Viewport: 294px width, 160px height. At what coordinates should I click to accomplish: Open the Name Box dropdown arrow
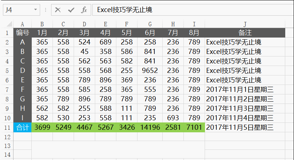pos(35,9)
